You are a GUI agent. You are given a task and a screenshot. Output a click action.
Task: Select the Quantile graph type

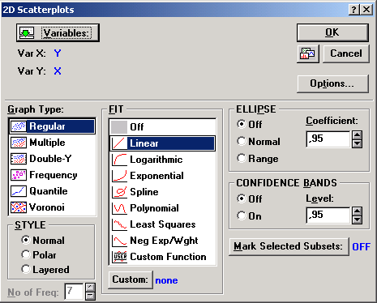[53, 191]
